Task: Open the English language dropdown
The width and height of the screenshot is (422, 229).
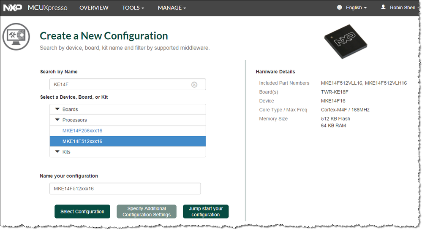Action: [356, 8]
